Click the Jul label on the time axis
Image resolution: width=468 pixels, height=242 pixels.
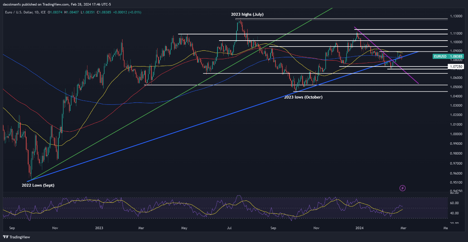229,228
